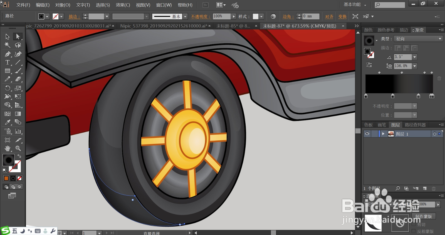445x235 pixels.
Task: Select the Zoom tool
Action: point(18,148)
